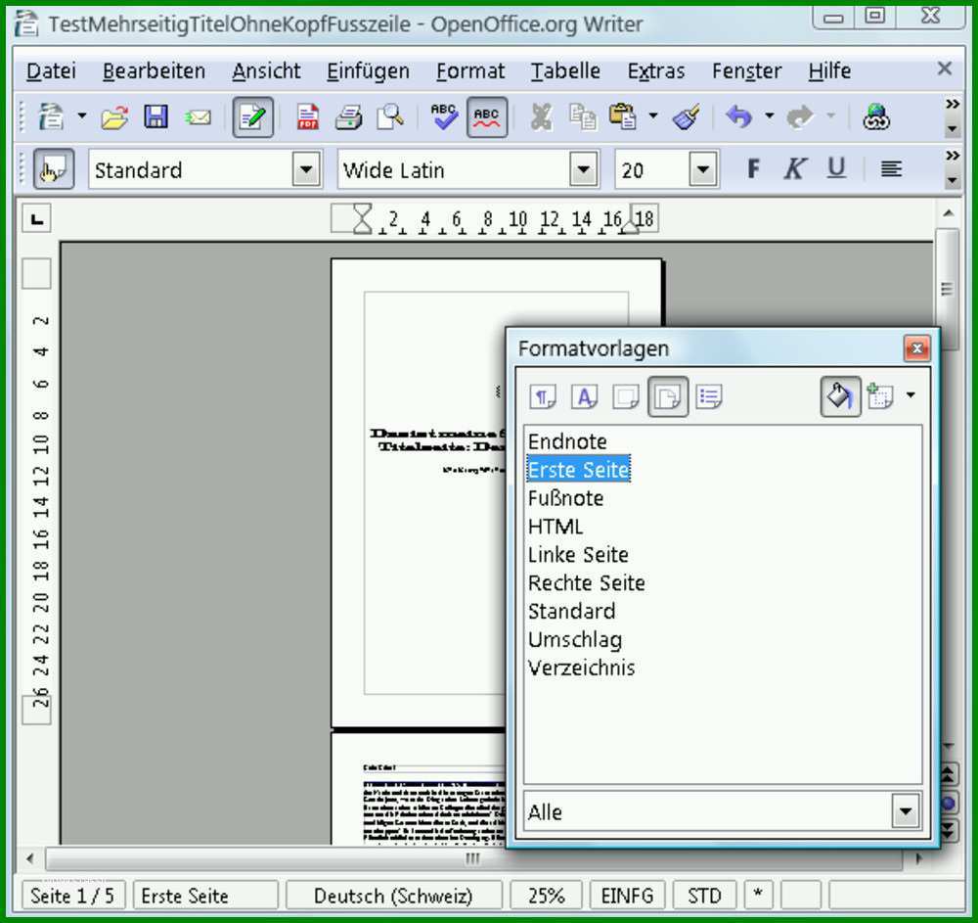The width and height of the screenshot is (978, 923).
Task: Open the Wide Latin font name dropdown
Action: click(583, 169)
